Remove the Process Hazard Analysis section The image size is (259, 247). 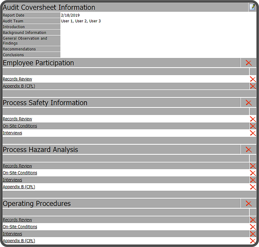[249, 150]
